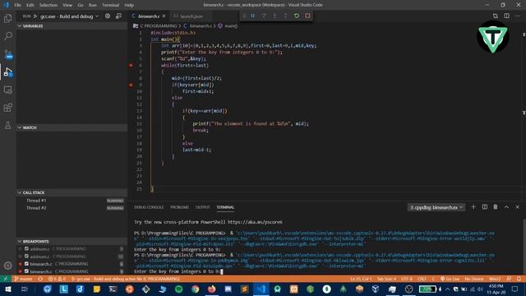526x296 pixels.
Task: Open the Extensions view
Action: 7,108
